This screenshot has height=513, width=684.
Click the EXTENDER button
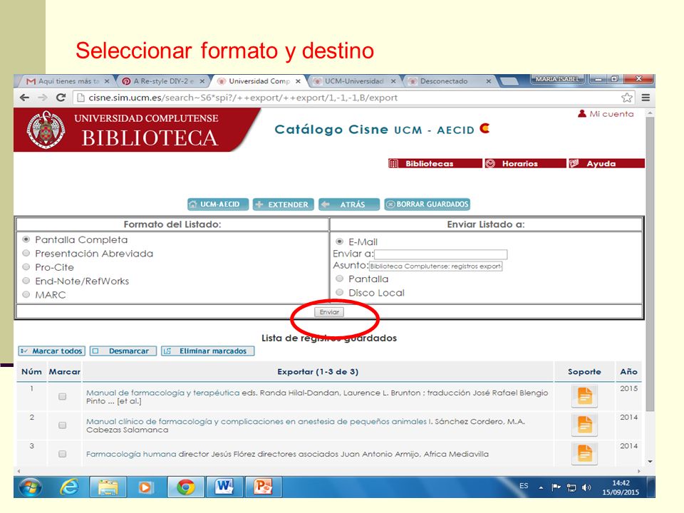coord(283,204)
